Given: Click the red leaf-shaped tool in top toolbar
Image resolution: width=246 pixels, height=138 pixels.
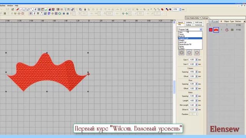Looking at the screenshot, I should coord(18,10).
